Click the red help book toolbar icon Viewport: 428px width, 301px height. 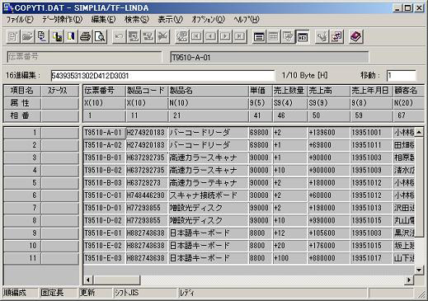point(356,36)
